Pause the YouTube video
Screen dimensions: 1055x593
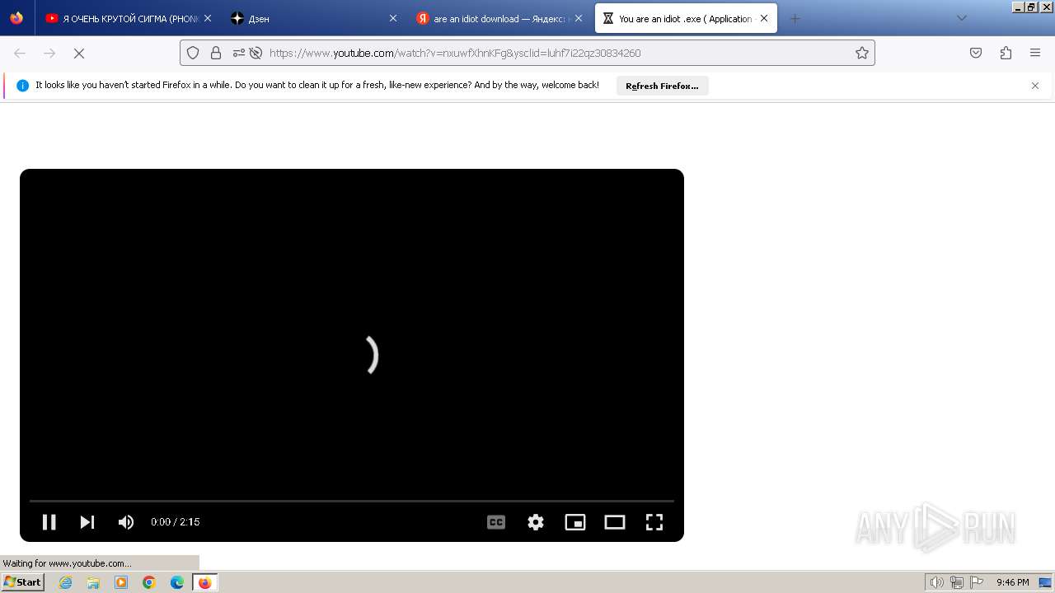click(49, 522)
